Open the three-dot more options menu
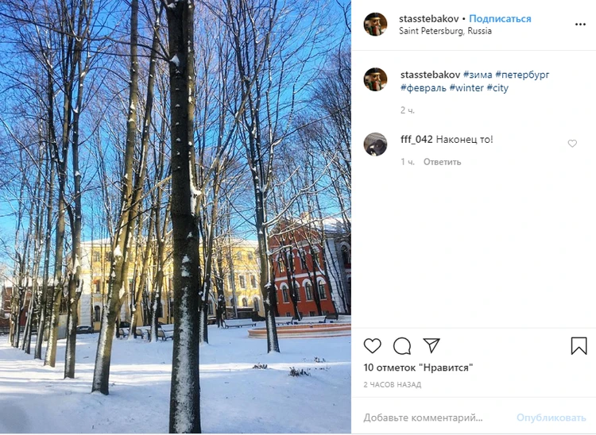596x435 pixels. pyautogui.click(x=580, y=25)
